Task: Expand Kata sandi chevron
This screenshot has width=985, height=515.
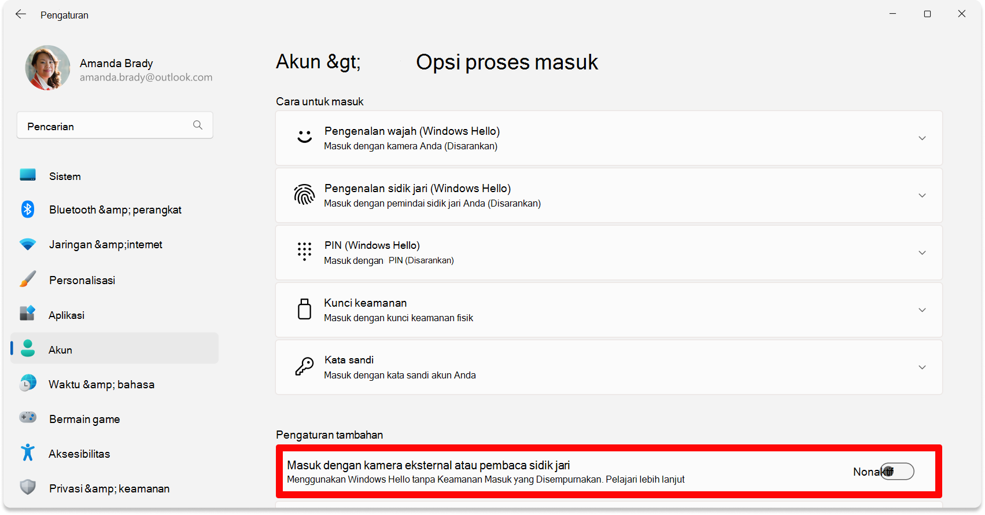Action: pos(922,367)
